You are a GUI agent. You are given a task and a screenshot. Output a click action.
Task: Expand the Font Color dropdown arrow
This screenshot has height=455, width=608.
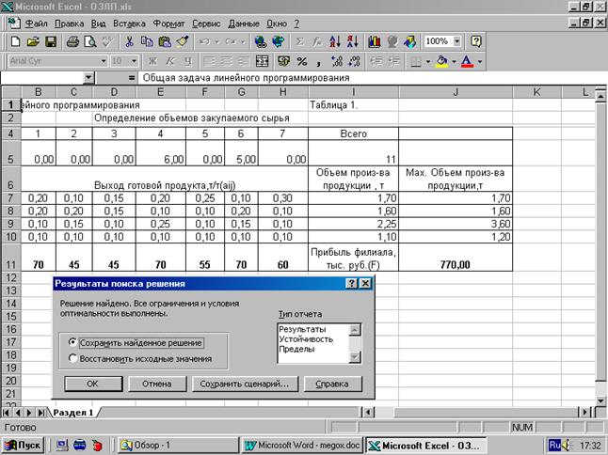click(480, 61)
